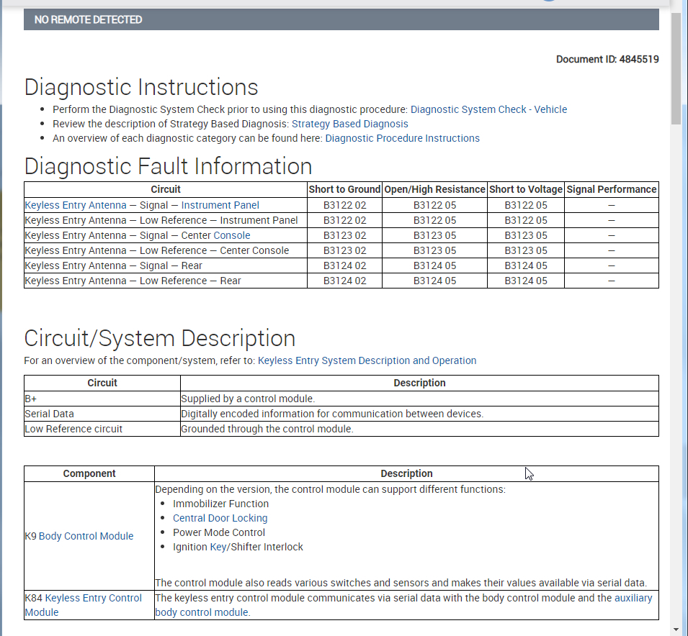Open Keyless Entry System Description and Operation
The height and width of the screenshot is (636, 688).
[x=367, y=360]
